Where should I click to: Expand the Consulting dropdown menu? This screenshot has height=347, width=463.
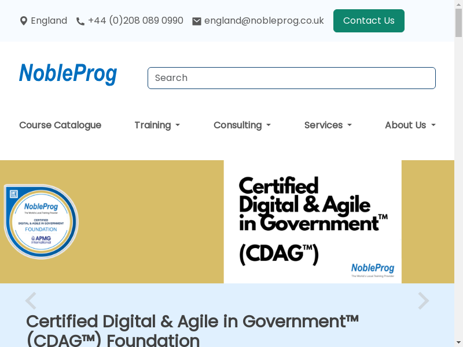242,125
